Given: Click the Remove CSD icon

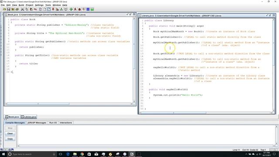Looking at the screenshot, I should click(44, 9).
